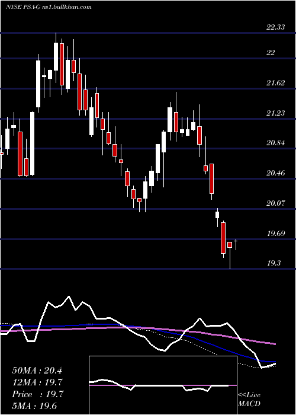The height and width of the screenshot is (415, 296).
Task: Click inside the Live MACD inset chart
Action: [x=163, y=385]
